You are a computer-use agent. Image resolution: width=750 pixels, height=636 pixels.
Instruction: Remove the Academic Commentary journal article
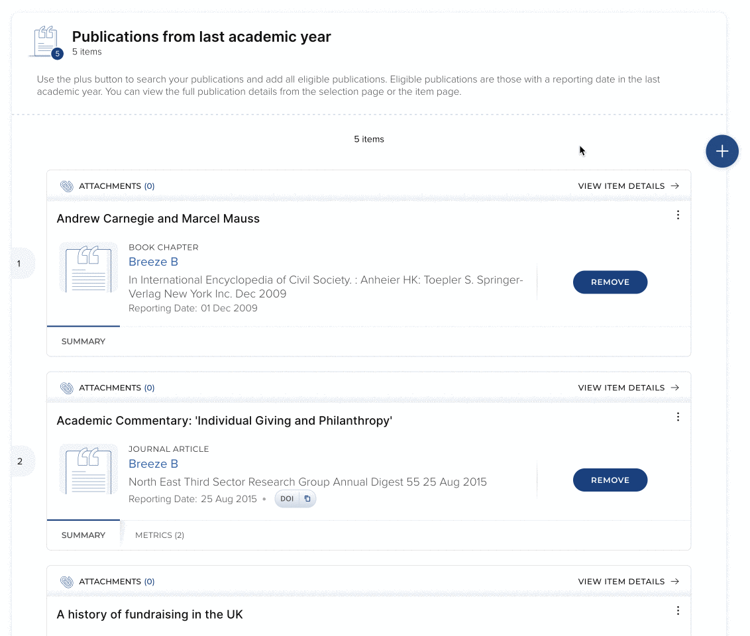[x=610, y=480]
